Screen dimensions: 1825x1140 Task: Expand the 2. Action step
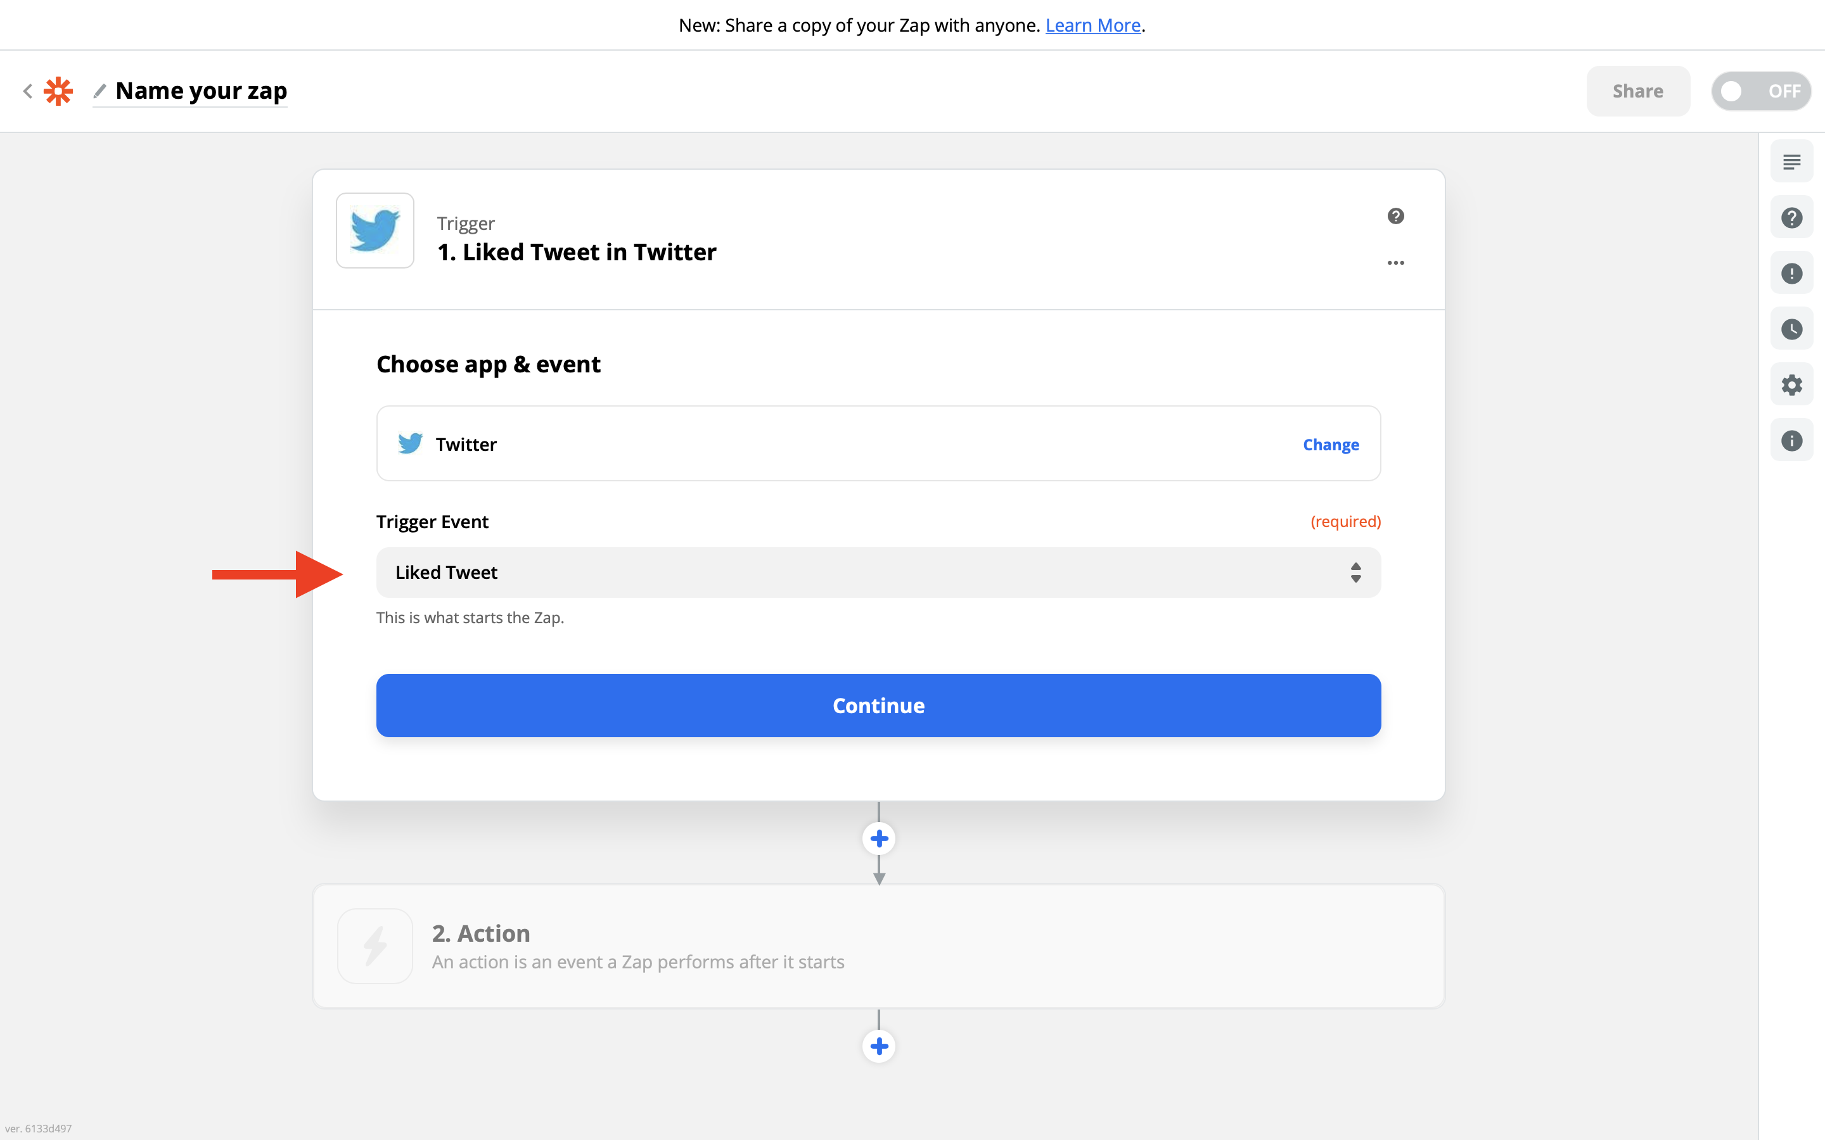click(x=878, y=946)
